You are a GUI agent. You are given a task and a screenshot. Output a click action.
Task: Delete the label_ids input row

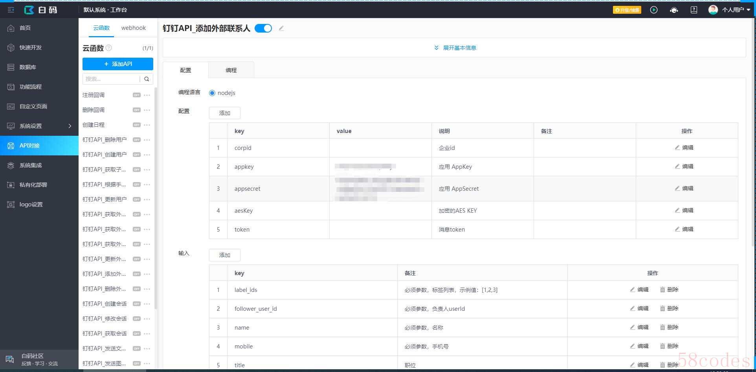point(669,290)
